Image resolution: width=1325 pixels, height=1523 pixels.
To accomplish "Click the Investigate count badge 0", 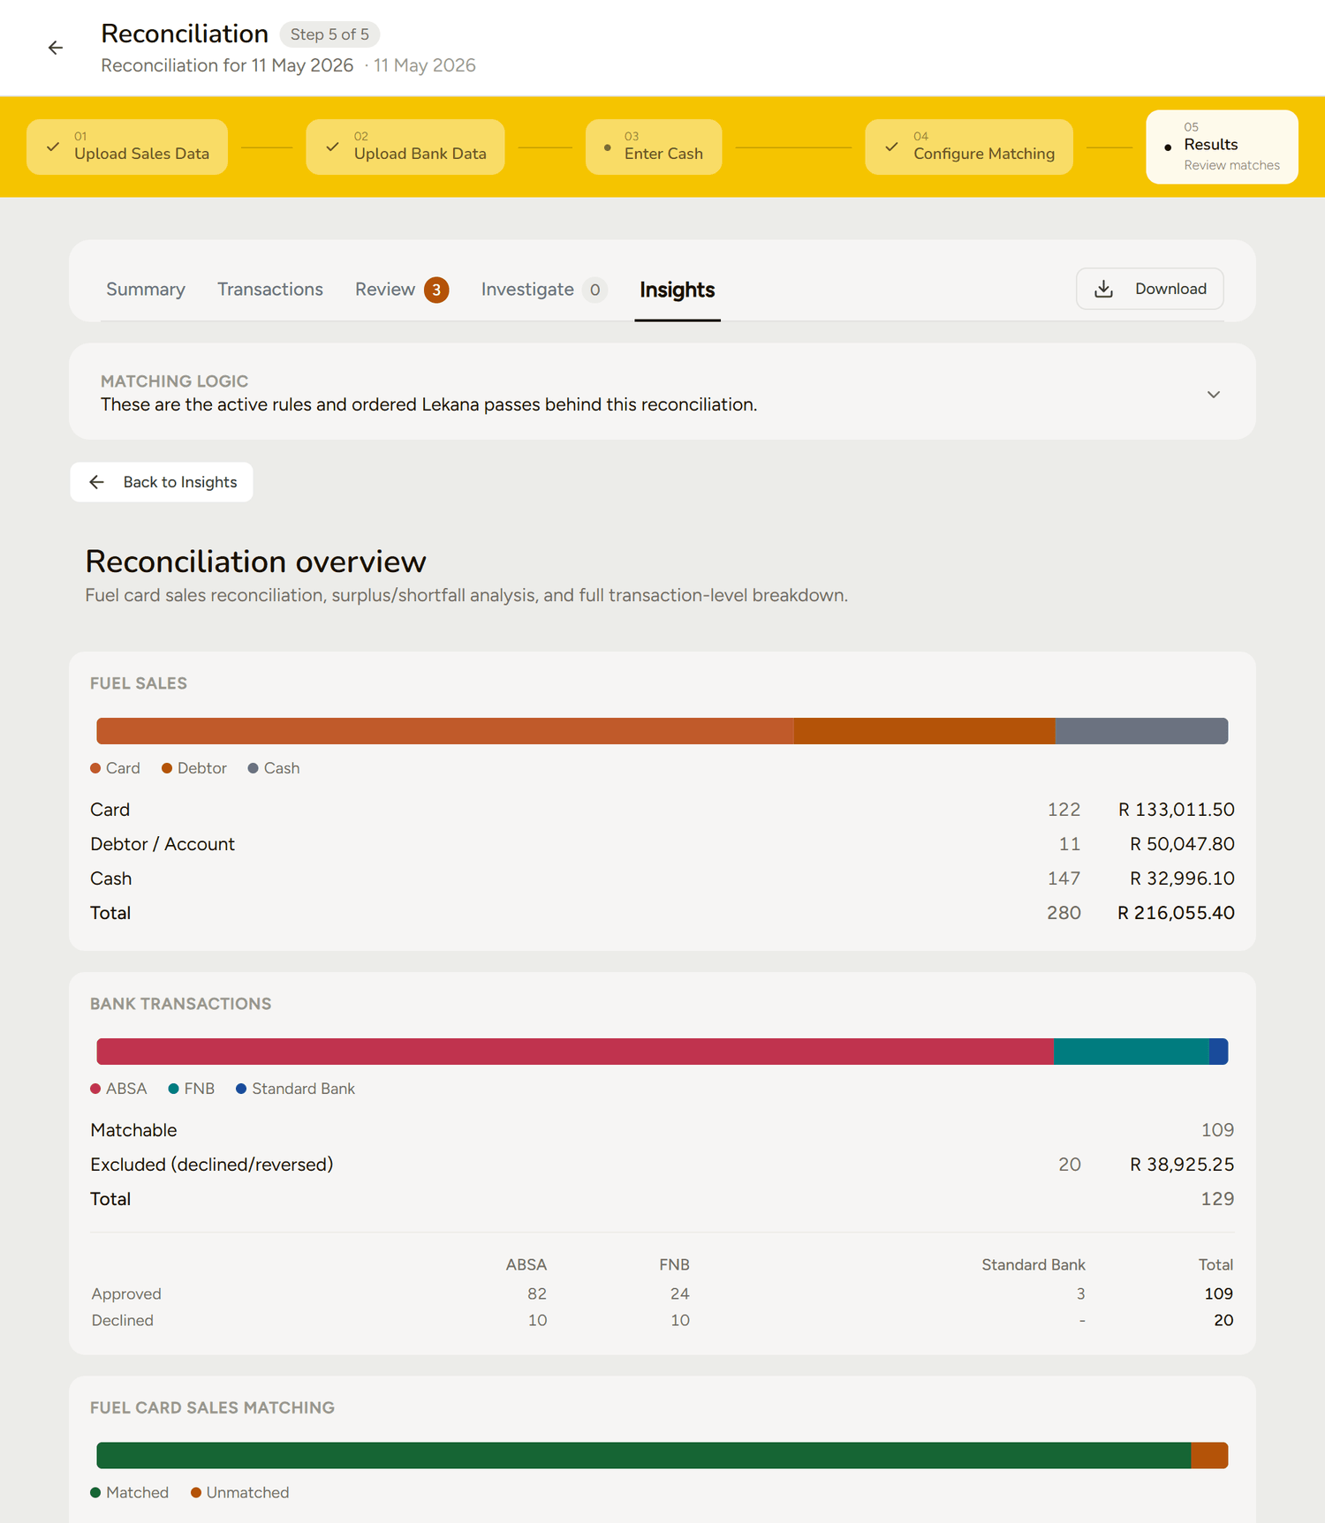I will coord(595,290).
